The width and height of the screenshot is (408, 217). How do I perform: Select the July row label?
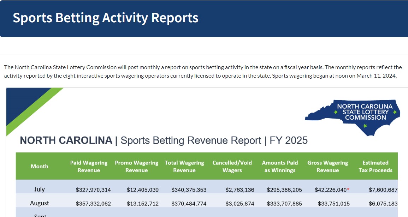click(40, 189)
